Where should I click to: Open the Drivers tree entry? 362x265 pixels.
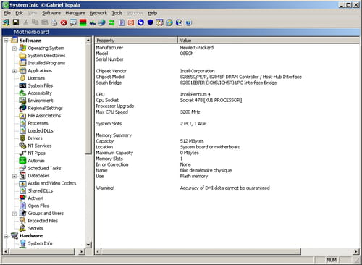pyautogui.click(x=35, y=138)
